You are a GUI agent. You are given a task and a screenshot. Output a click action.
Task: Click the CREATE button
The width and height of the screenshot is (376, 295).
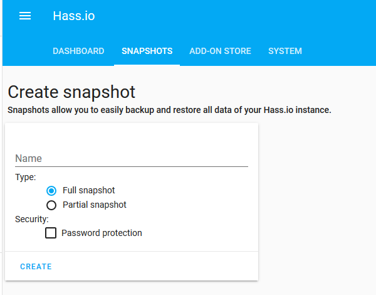click(x=36, y=266)
